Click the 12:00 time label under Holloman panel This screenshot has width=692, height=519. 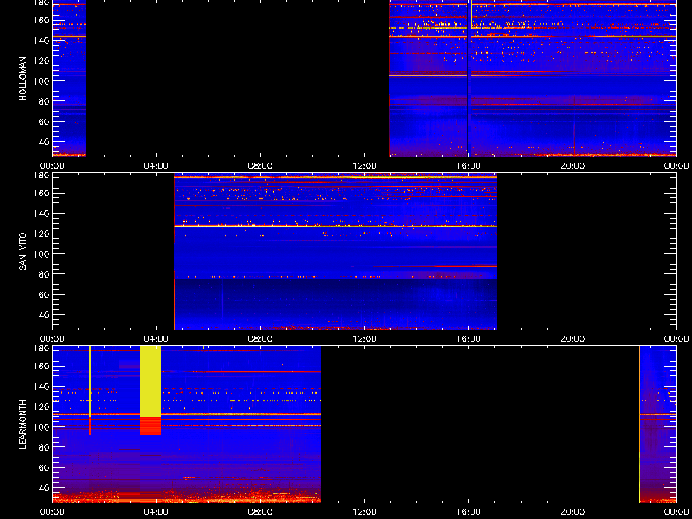(x=364, y=166)
